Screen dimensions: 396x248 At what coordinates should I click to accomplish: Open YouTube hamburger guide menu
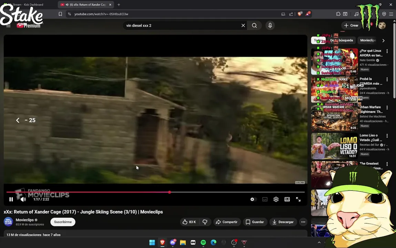click(x=8, y=25)
